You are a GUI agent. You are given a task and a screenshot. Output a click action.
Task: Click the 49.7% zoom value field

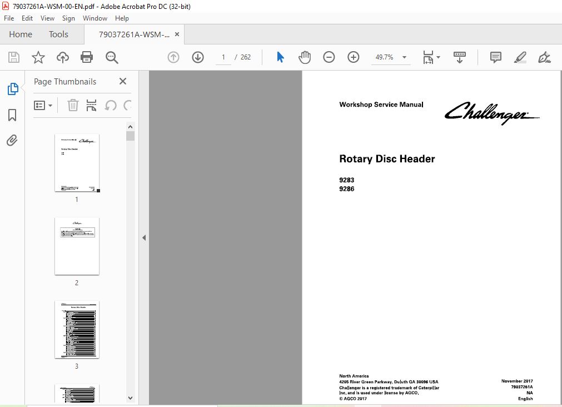[x=385, y=57]
